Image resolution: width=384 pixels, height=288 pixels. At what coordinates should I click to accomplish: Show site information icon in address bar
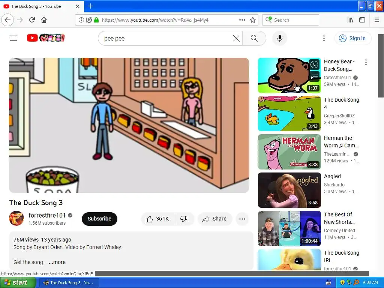81,20
